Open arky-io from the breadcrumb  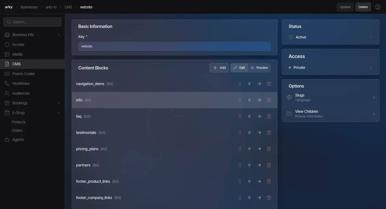[51, 7]
